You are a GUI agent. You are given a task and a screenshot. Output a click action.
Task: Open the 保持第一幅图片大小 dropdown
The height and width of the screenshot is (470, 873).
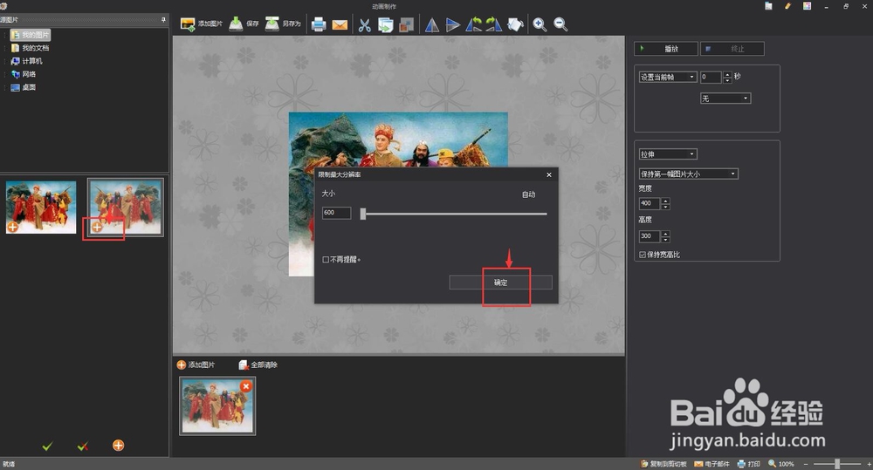click(x=689, y=174)
